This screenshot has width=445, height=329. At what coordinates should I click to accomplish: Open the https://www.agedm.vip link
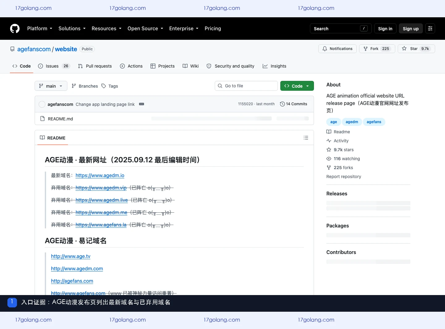point(101,188)
